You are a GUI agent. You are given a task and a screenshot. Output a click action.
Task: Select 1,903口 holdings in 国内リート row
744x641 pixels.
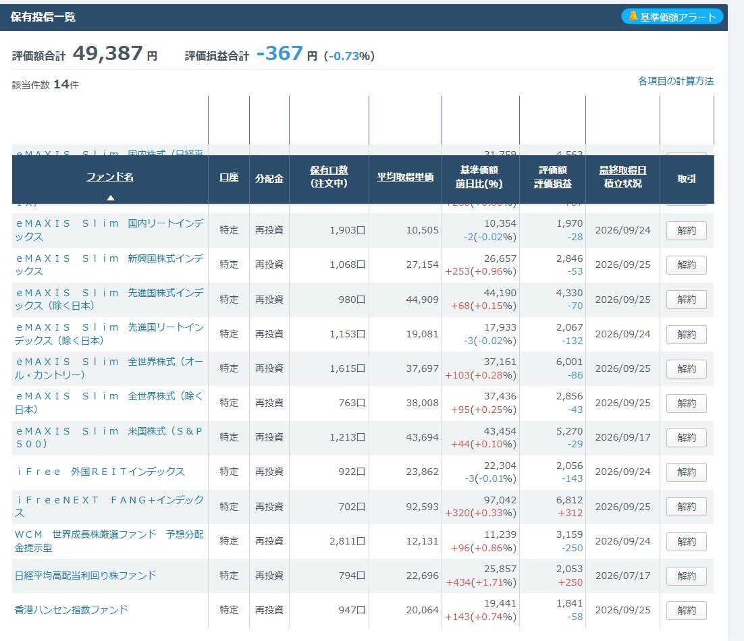pyautogui.click(x=347, y=230)
